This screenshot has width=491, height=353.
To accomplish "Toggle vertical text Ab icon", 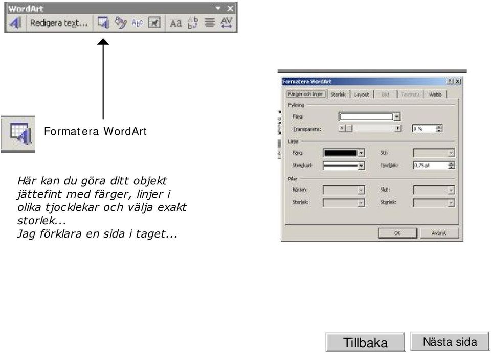I will 193,23.
